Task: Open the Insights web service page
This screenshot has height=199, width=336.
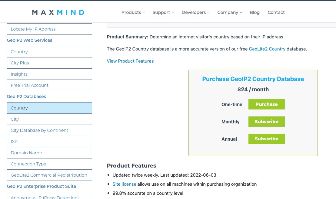Action: coord(19,74)
